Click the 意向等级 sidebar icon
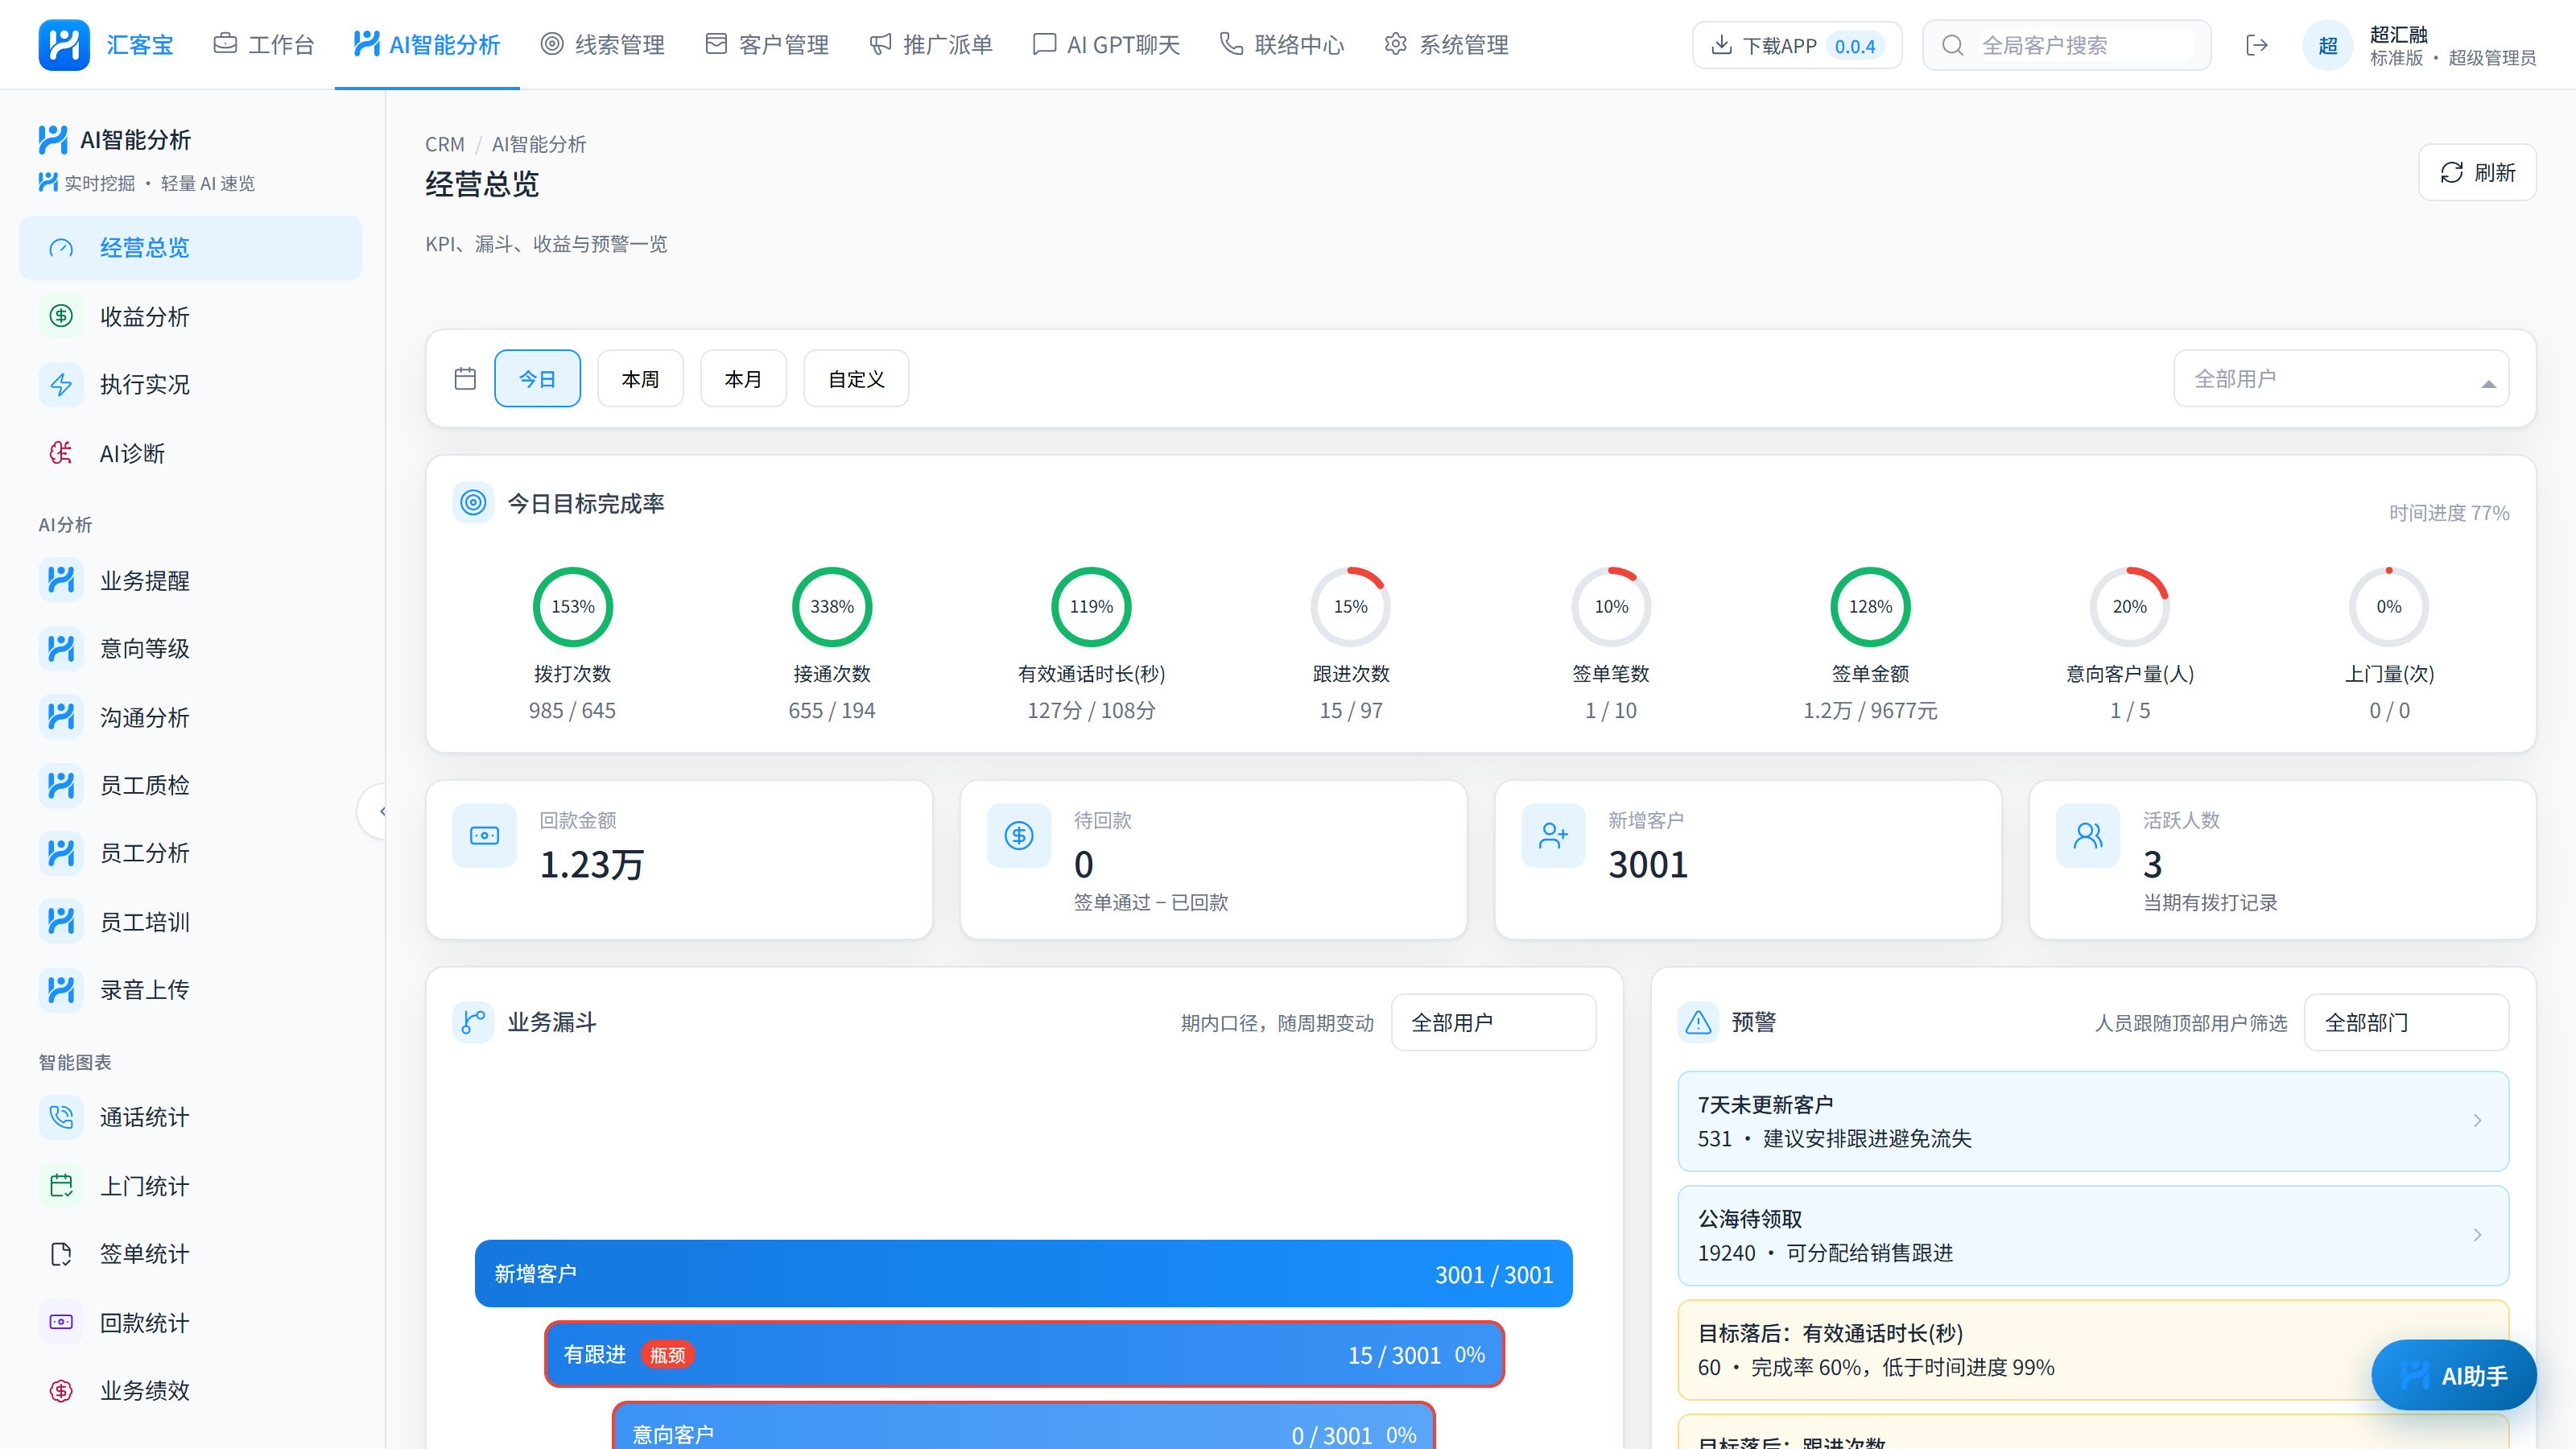Viewport: 2576px width, 1449px height. (x=61, y=648)
